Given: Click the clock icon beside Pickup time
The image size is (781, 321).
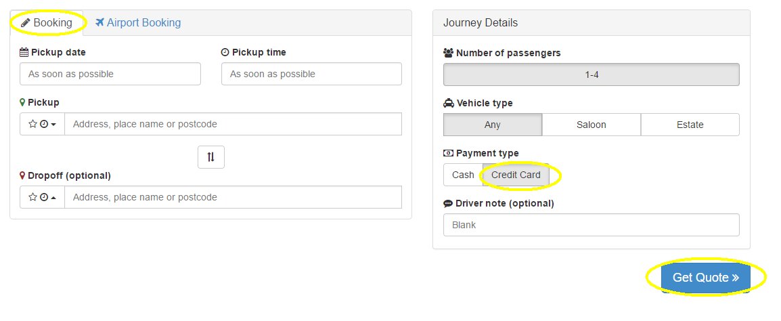Looking at the screenshot, I should point(225,52).
